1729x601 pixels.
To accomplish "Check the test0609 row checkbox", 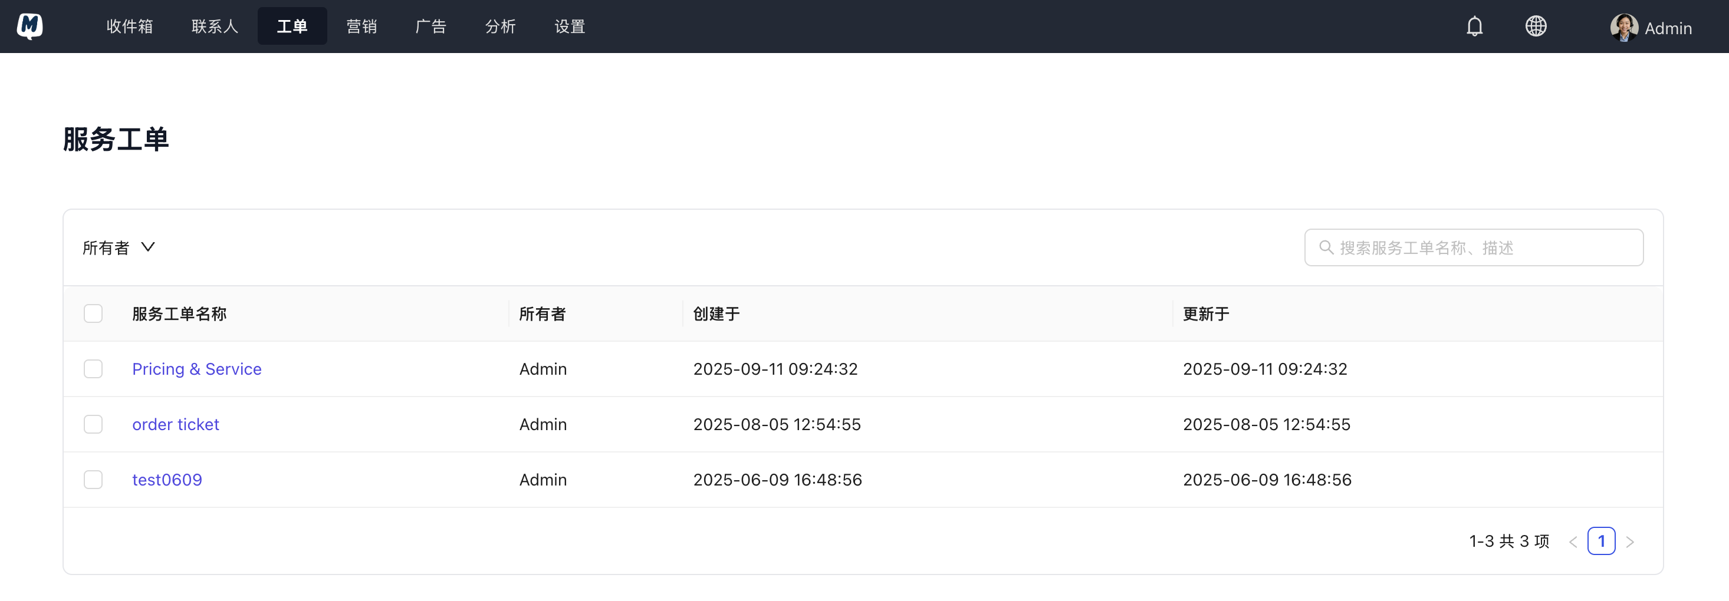I will click(93, 479).
